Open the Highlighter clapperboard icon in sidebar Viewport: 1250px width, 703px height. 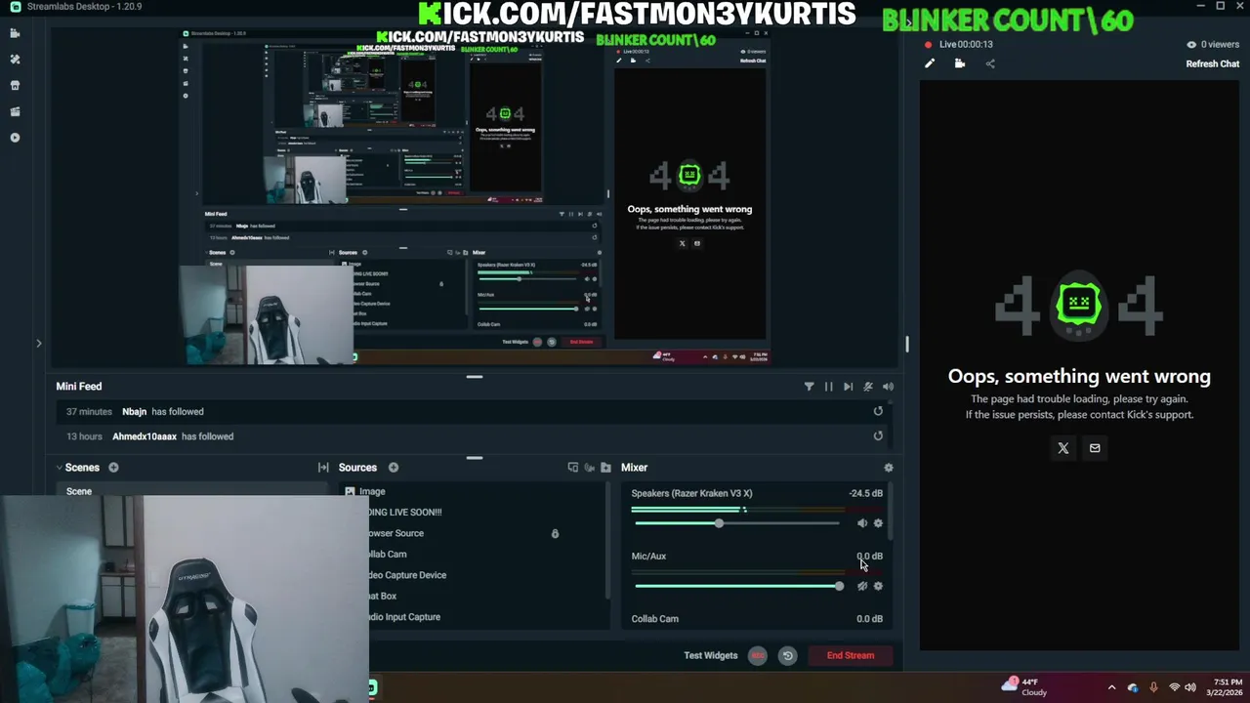tap(15, 111)
